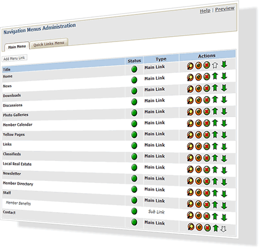Click the Add Menu Link button

(x=14, y=58)
